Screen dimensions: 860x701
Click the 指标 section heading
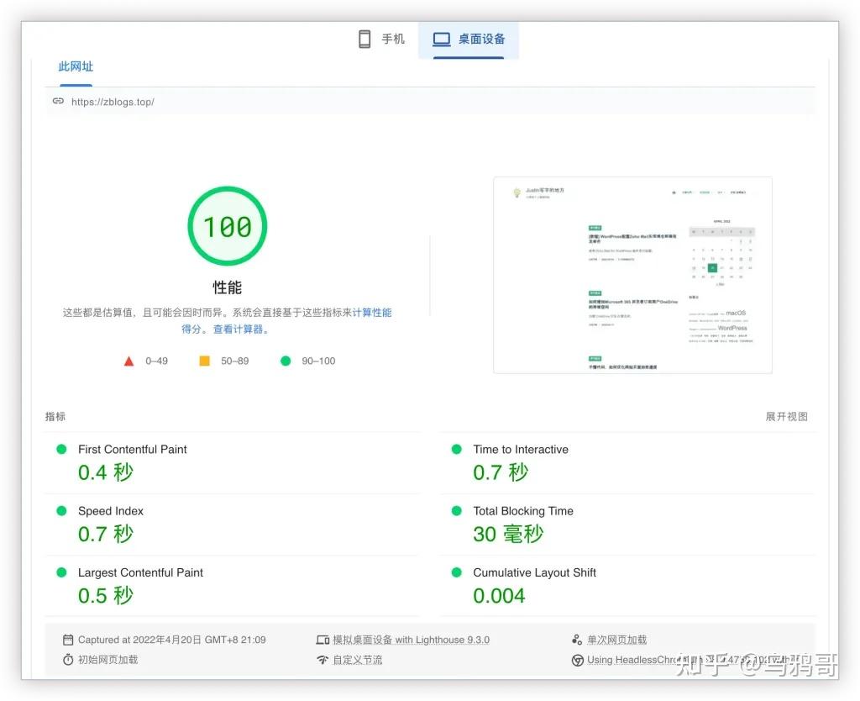(x=55, y=417)
